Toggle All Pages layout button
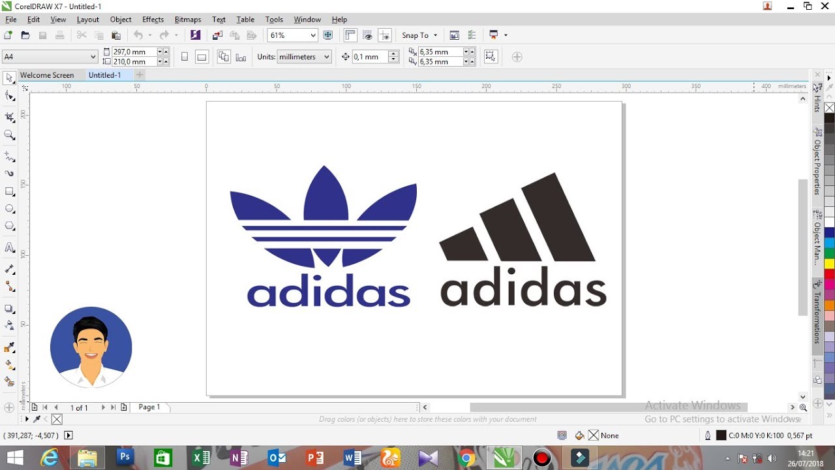This screenshot has width=835, height=470. 224,57
